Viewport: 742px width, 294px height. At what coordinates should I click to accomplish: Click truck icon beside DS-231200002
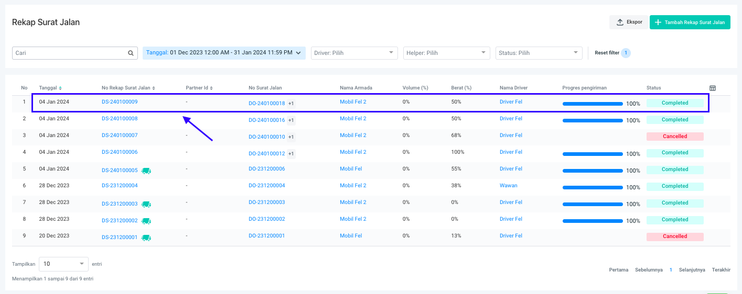(146, 221)
